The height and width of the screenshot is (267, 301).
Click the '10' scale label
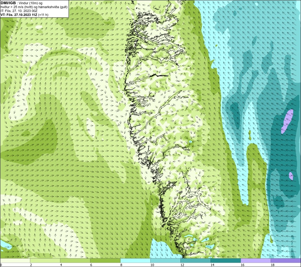point(152,265)
